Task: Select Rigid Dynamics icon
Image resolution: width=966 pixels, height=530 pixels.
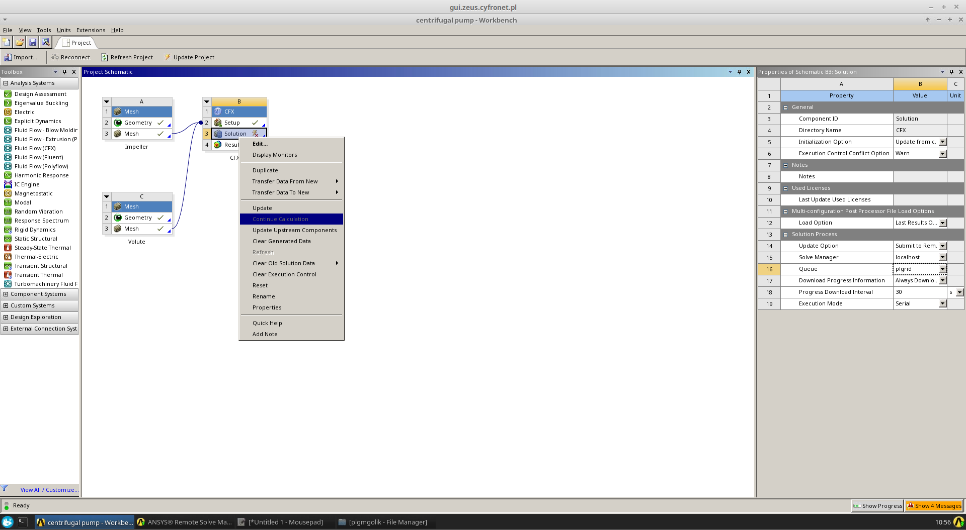Action: (x=8, y=230)
